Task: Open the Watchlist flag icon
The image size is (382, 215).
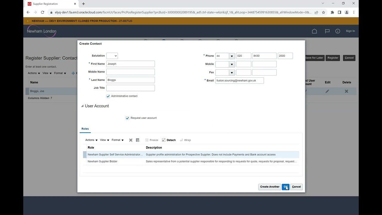Action: point(327,31)
